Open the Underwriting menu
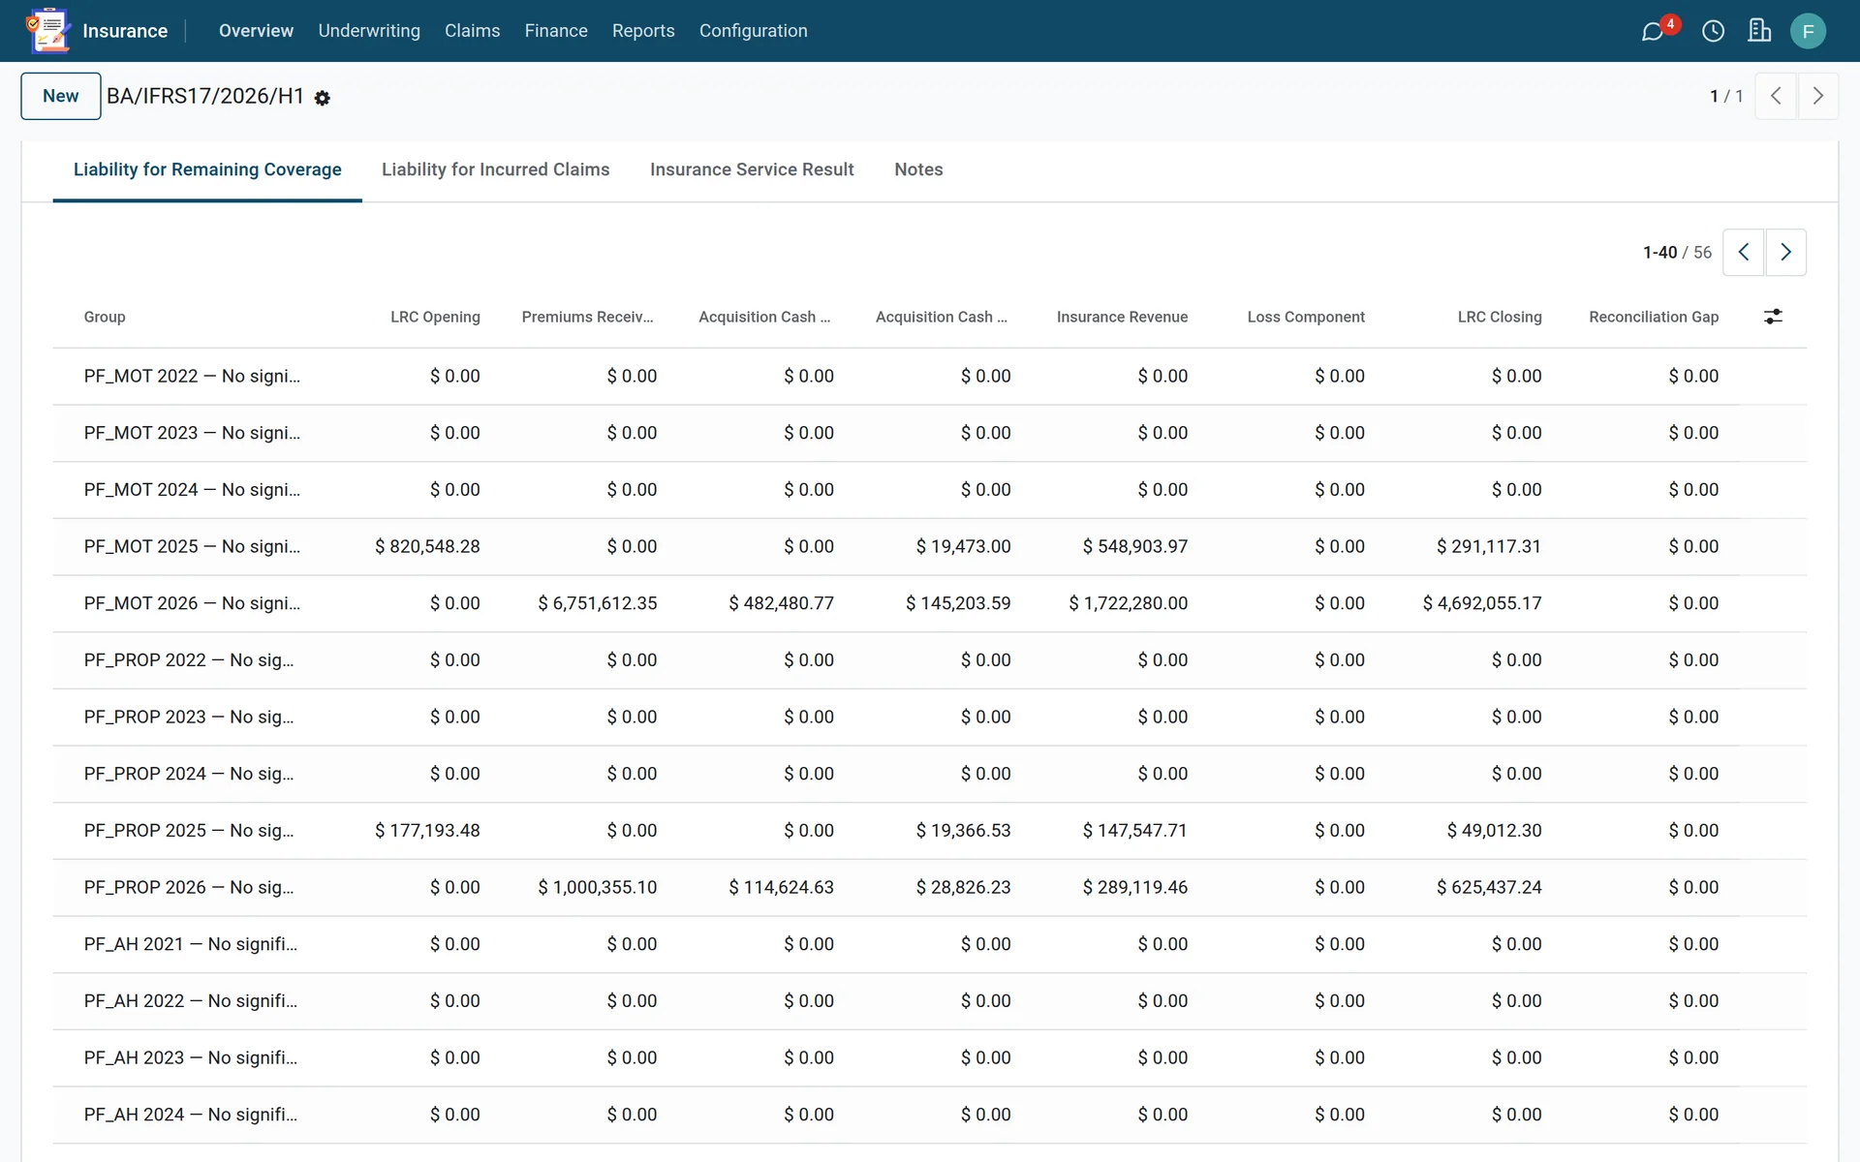This screenshot has width=1860, height=1162. (x=369, y=31)
